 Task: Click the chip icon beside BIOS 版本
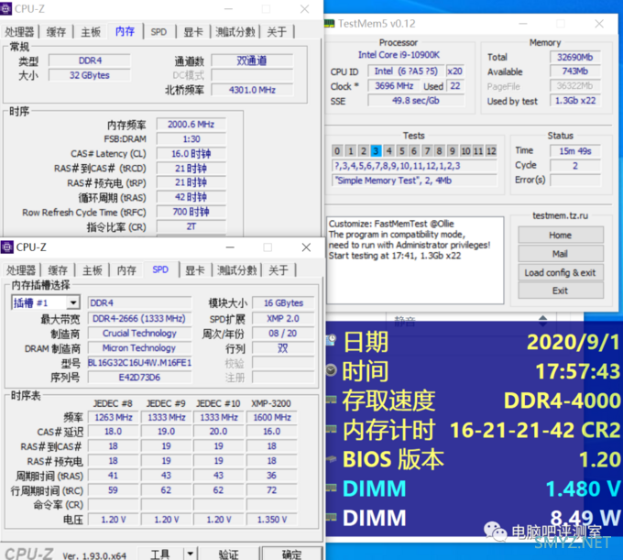point(332,458)
